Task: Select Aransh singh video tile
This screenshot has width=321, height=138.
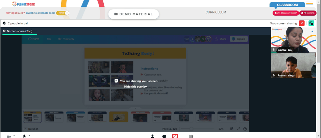Action: pyautogui.click(x=293, y=65)
